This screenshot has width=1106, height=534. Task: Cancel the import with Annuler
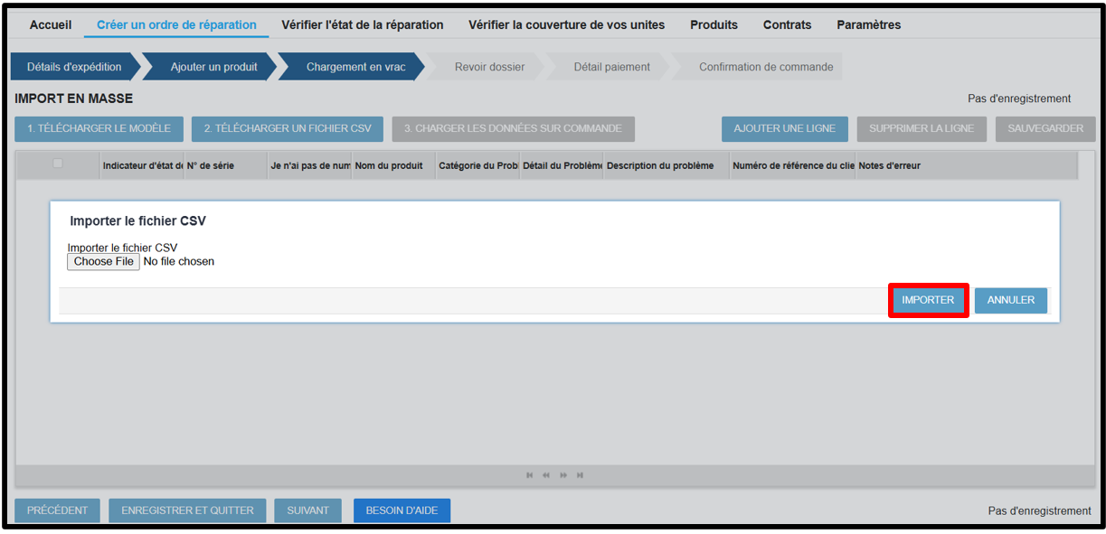pyautogui.click(x=1011, y=301)
